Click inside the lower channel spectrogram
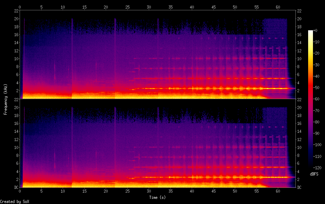The image size is (325, 204). 158,143
